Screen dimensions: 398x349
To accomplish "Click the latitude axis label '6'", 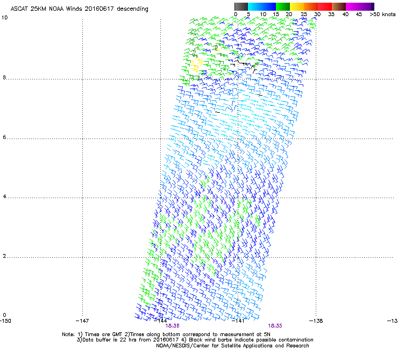I will point(4,137).
